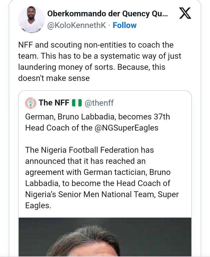Open "The NFF" account name
This screenshot has width=210, height=257.
[x=54, y=103]
